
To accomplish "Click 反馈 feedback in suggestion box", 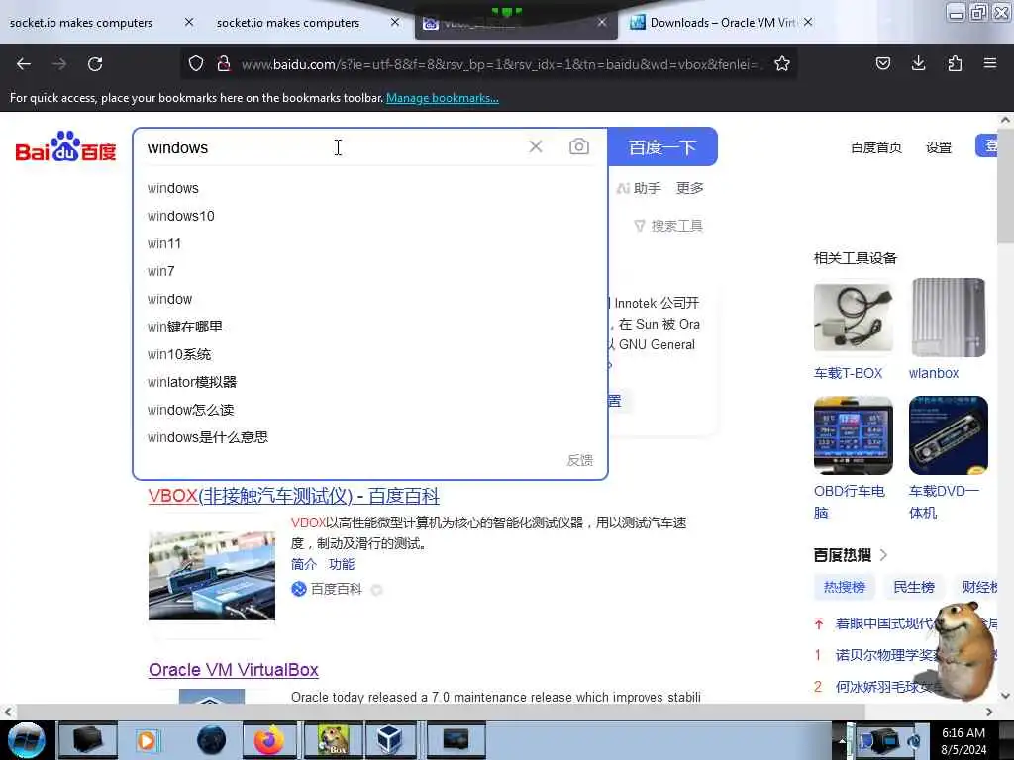I will pos(579,460).
